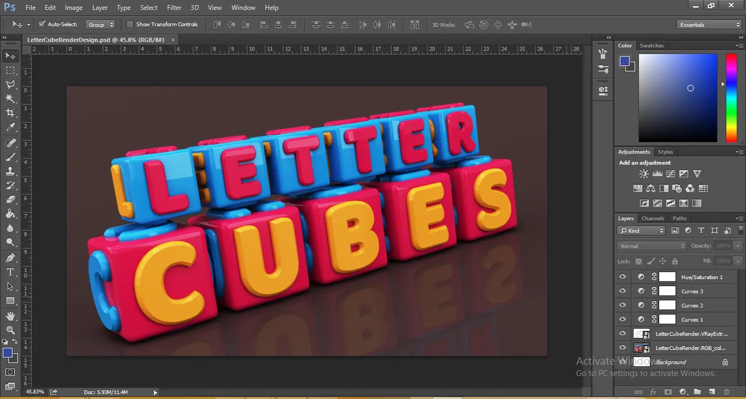
Task: Hide the Curves 2 layer
Action: point(622,305)
